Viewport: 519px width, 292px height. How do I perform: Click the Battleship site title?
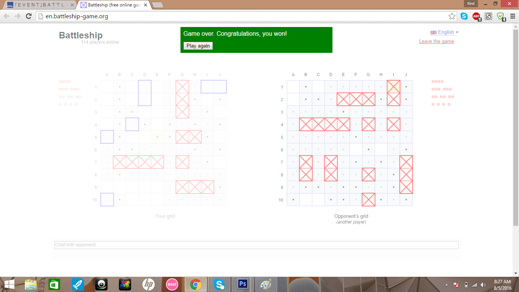[x=81, y=35]
